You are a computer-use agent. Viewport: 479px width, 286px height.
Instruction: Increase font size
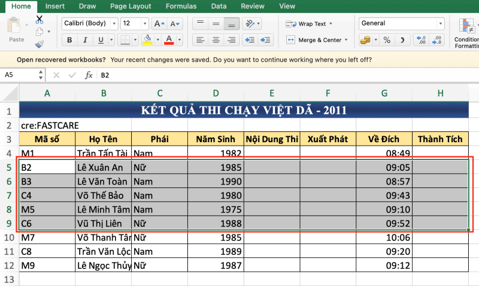(x=159, y=23)
